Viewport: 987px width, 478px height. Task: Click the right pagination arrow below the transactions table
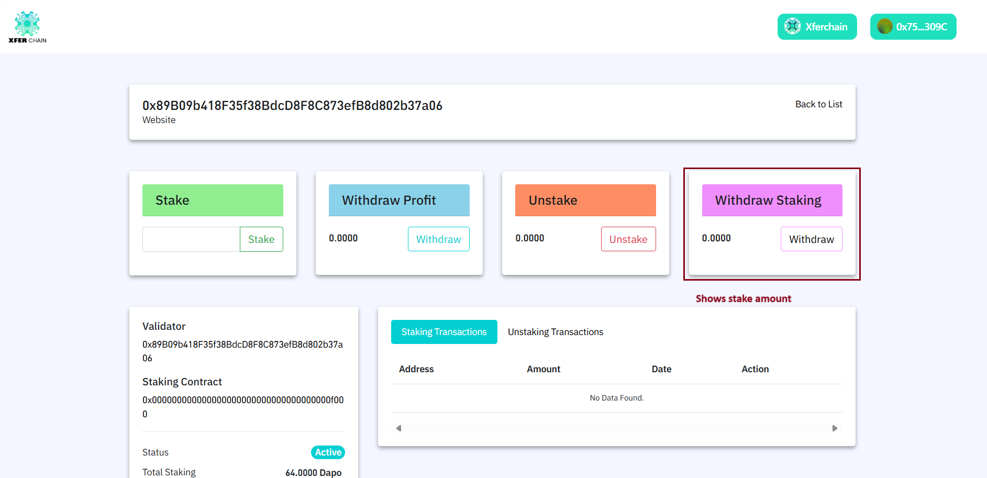click(x=835, y=428)
